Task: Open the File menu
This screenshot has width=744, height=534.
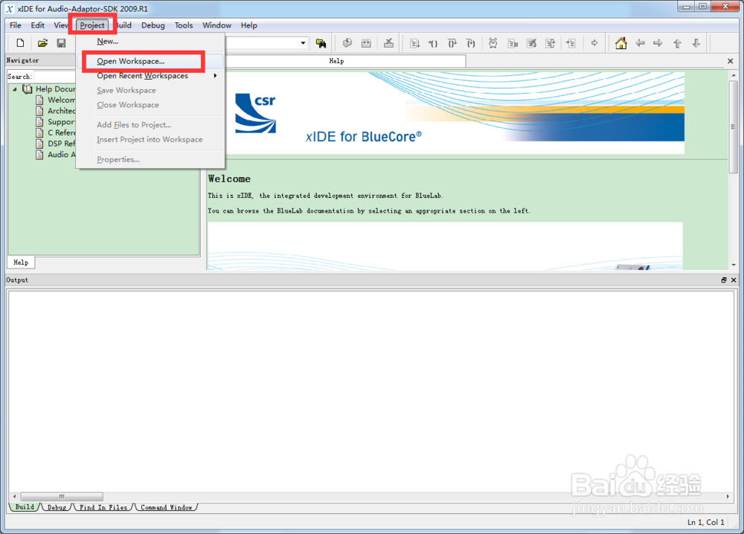Action: click(16, 25)
